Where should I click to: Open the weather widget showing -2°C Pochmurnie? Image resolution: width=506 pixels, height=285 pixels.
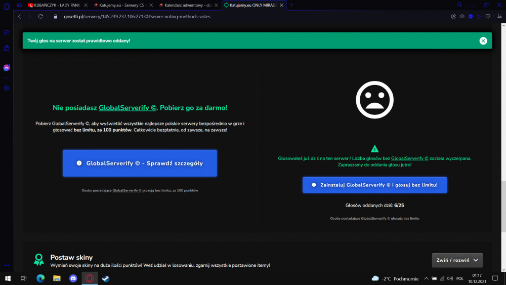[x=395, y=278]
